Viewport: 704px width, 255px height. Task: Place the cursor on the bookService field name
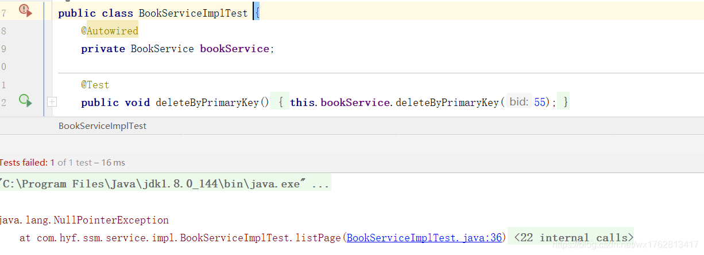(234, 49)
